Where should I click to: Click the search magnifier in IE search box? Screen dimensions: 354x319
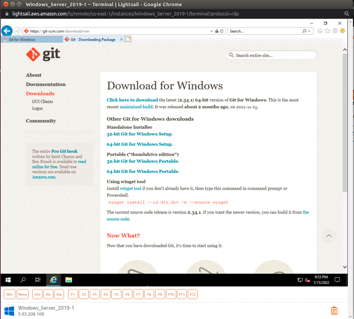(x=304, y=31)
